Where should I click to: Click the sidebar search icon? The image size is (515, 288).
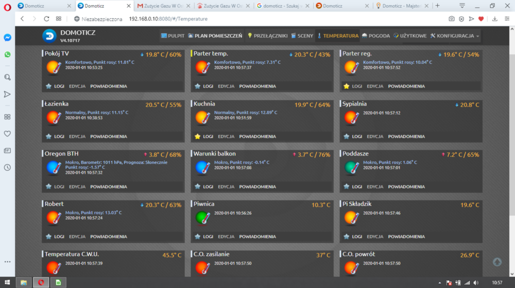point(7,77)
